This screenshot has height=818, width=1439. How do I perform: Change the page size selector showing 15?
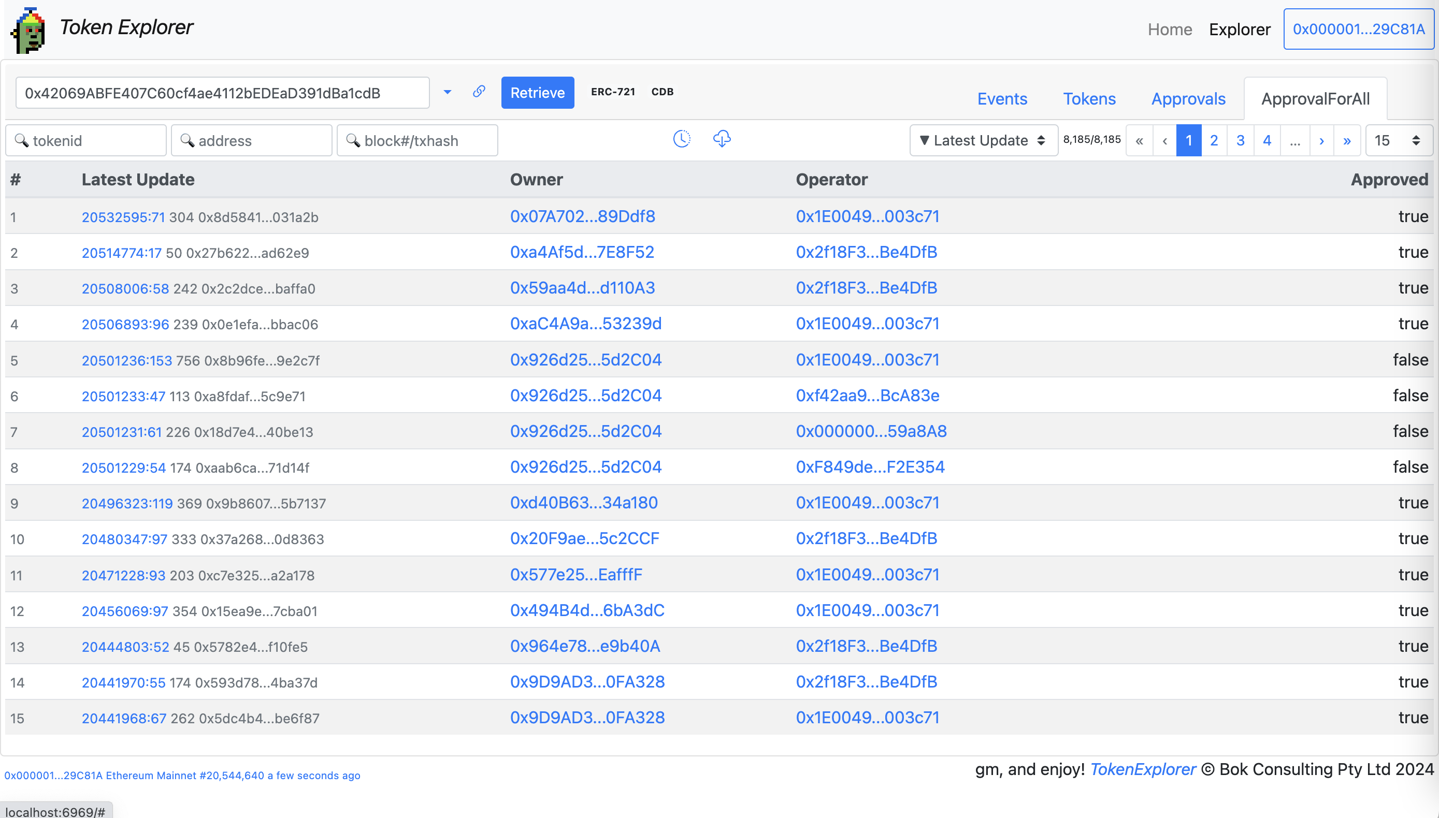point(1398,140)
